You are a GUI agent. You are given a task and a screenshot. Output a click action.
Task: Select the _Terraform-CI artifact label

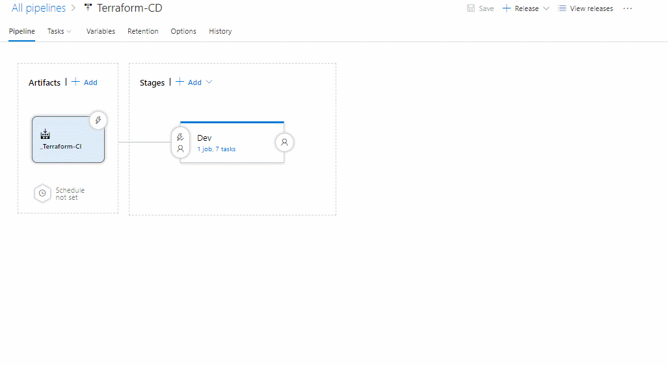pos(61,146)
